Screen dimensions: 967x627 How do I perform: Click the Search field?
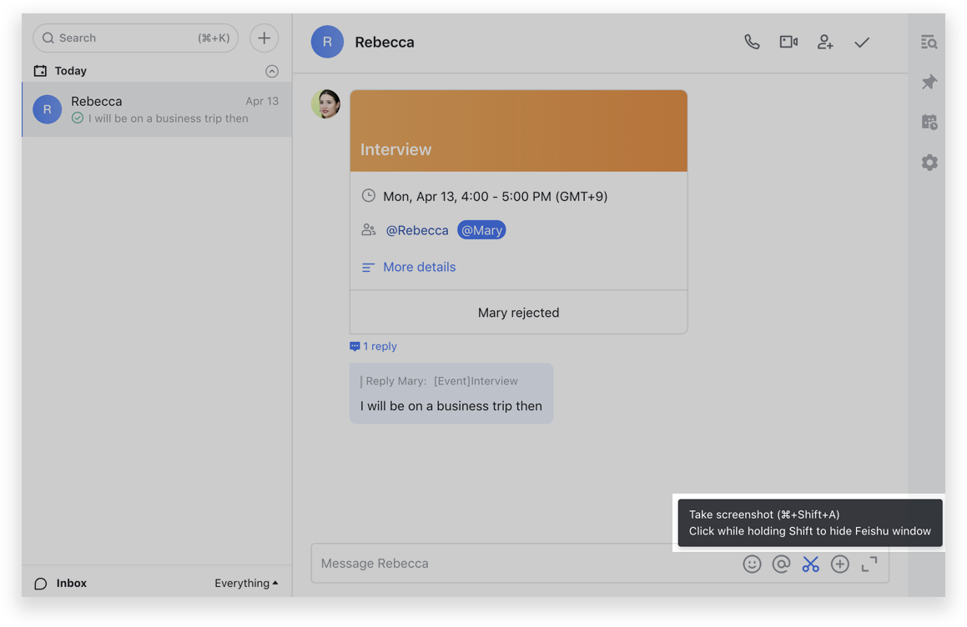(136, 38)
